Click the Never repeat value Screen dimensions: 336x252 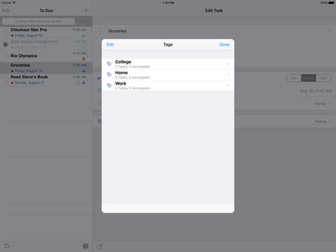coord(321,103)
